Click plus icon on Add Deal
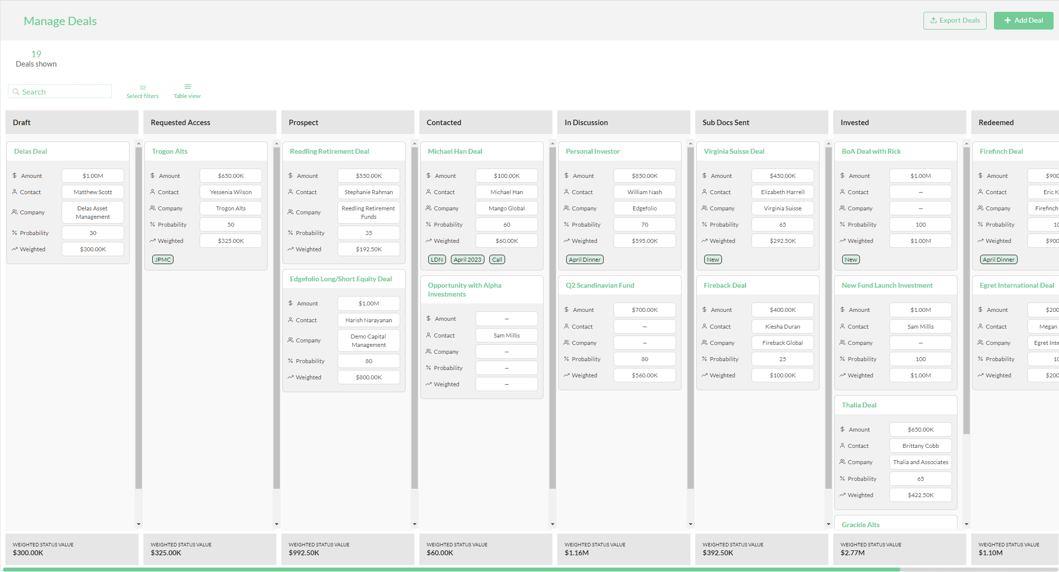This screenshot has height=572, width=1059. 1008,21
